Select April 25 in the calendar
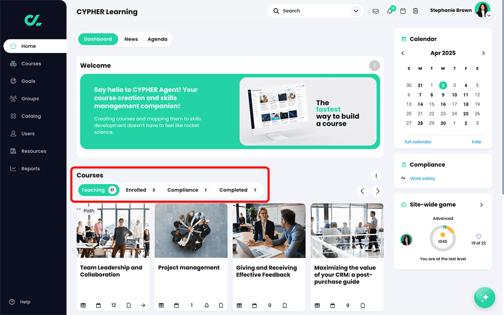The image size is (504, 315). point(466,114)
